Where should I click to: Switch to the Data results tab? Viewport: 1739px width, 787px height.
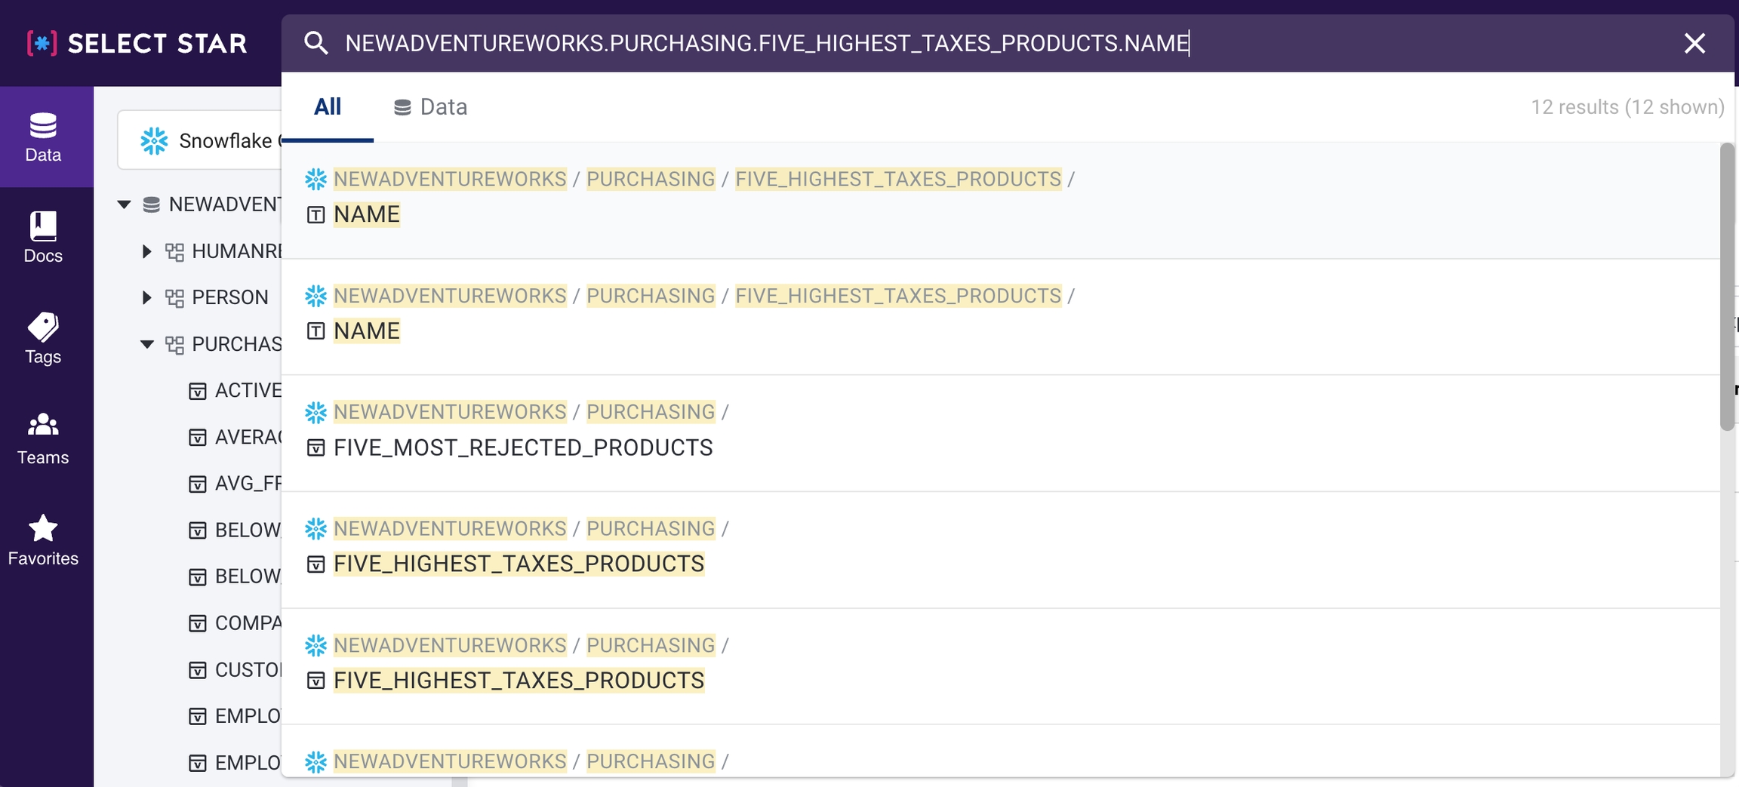pos(430,107)
